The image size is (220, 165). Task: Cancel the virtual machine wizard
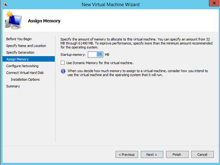[202, 154]
